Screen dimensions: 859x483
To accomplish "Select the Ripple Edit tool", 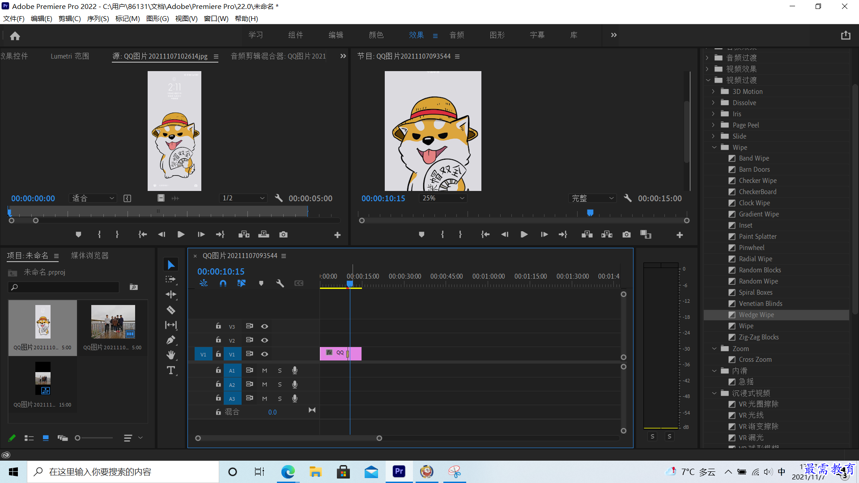I will 171,294.
